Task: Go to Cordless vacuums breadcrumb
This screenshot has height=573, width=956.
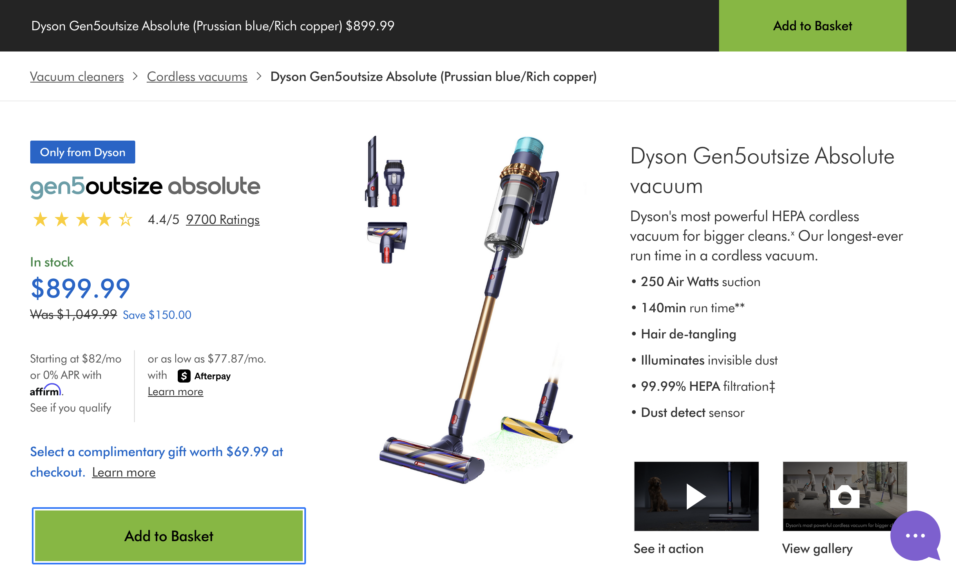Action: [x=197, y=76]
